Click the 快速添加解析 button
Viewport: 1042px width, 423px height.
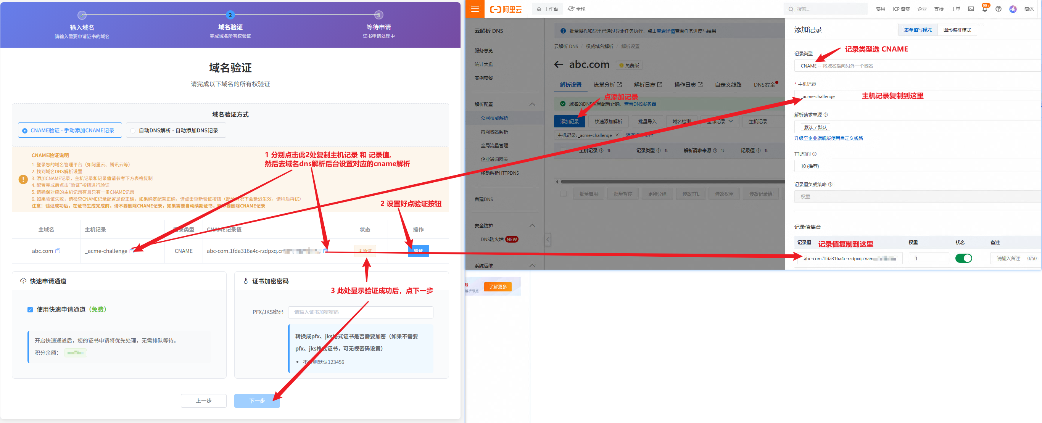pos(608,121)
